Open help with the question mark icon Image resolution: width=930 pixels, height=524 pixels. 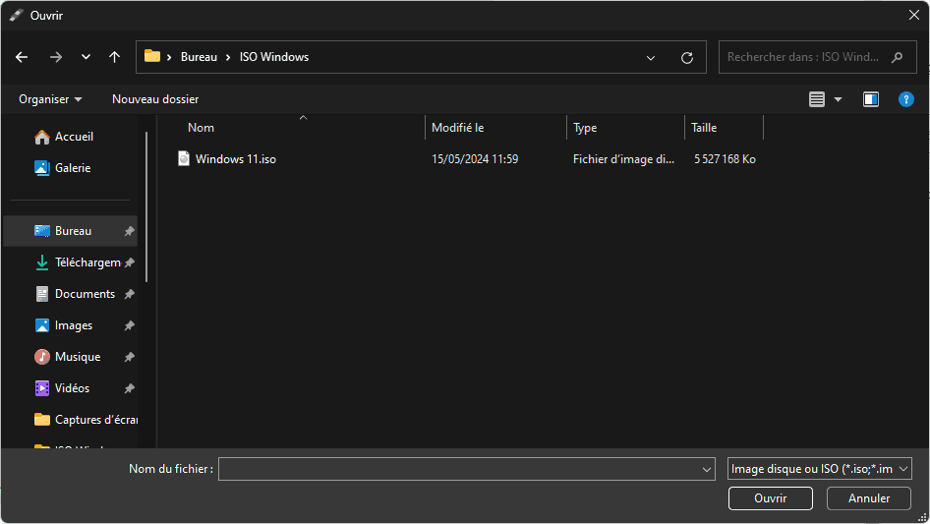[x=905, y=99]
